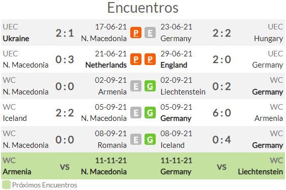The width and height of the screenshot is (286, 190).
Task: Click orange P badge beside Netherlands
Action: click(136, 59)
